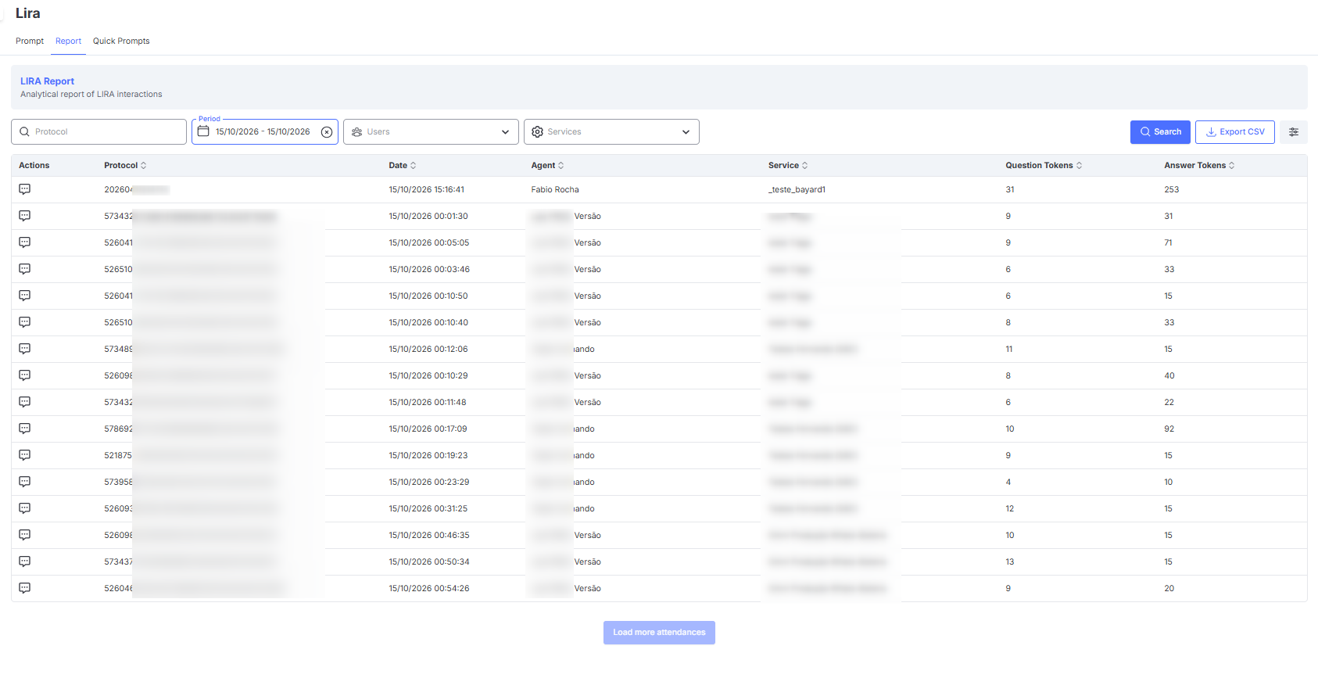1318x696 pixels.
Task: Open the conversation for the 15:16:41 row
Action: click(x=25, y=189)
